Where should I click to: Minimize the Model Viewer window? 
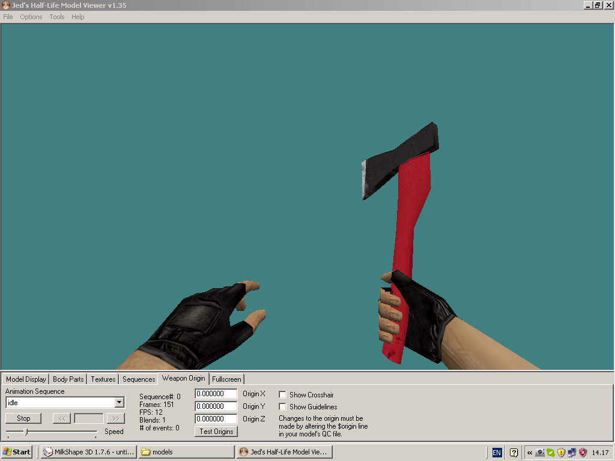tap(588, 5)
